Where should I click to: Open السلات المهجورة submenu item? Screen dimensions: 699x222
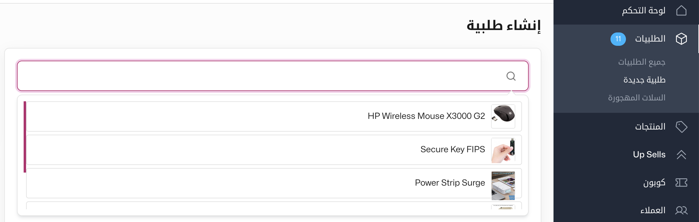(x=637, y=98)
